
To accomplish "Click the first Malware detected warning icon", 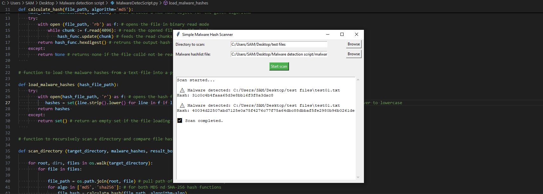I will (x=182, y=90).
